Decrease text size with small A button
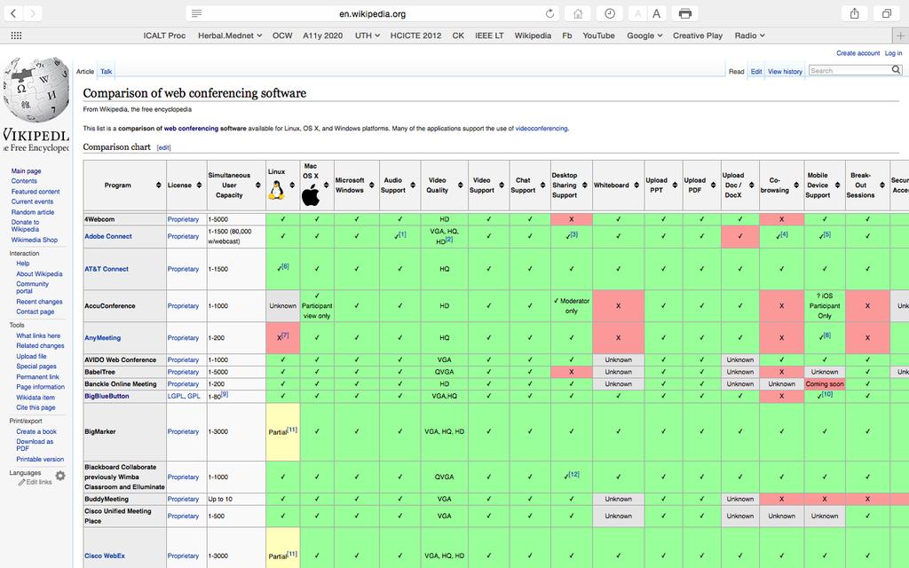Viewport: 909px width, 568px height. 637,13
